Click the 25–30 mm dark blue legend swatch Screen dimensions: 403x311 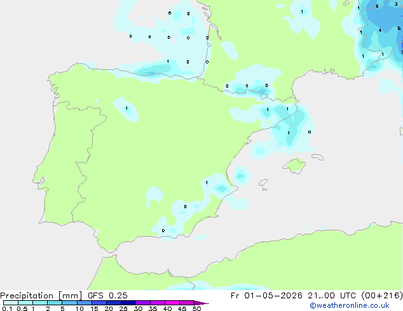[128, 303]
